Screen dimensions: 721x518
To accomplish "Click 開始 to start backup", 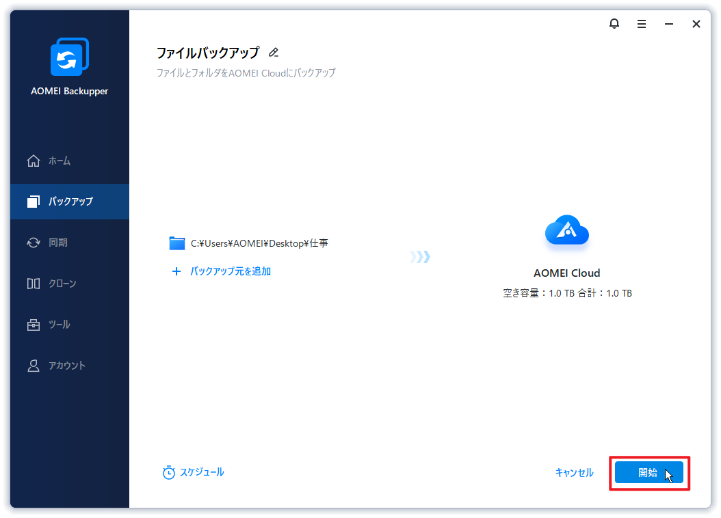I will click(x=648, y=472).
